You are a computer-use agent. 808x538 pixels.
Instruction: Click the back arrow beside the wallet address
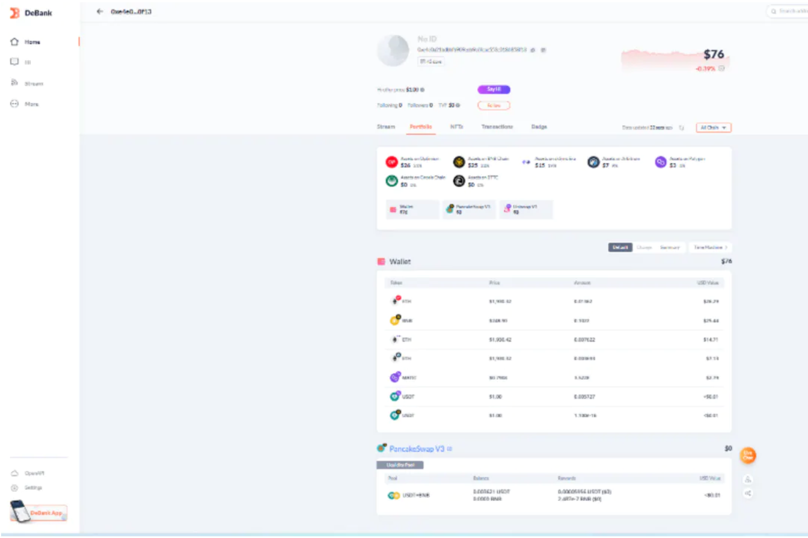coord(99,12)
